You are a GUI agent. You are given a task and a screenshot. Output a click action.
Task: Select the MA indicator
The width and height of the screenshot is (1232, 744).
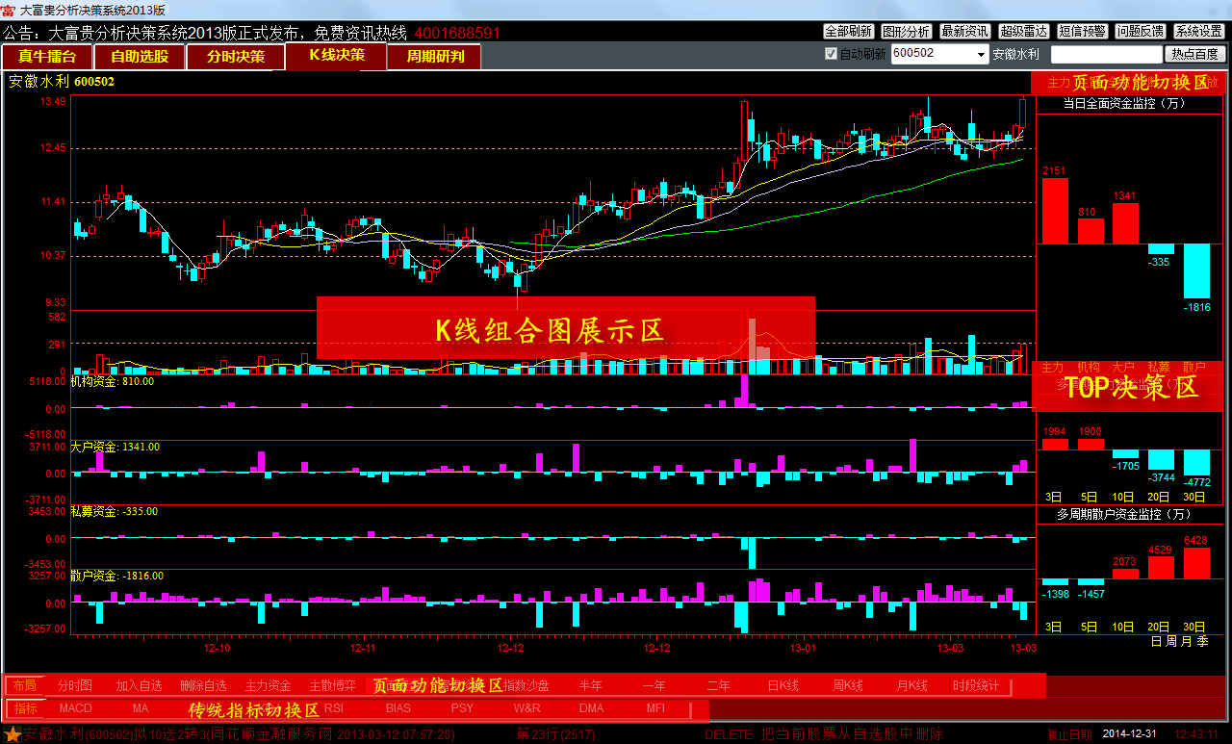[141, 708]
